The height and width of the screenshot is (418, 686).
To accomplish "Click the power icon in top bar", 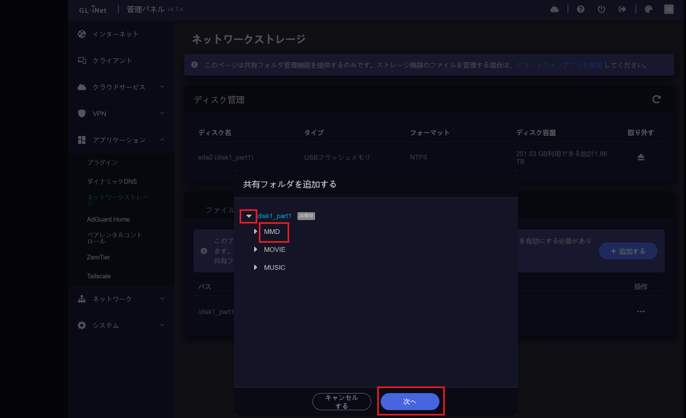I will [x=601, y=9].
